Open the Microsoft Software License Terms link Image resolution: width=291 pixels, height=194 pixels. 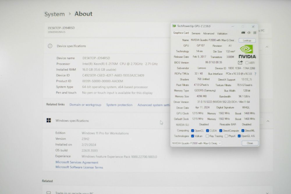pos(79,167)
